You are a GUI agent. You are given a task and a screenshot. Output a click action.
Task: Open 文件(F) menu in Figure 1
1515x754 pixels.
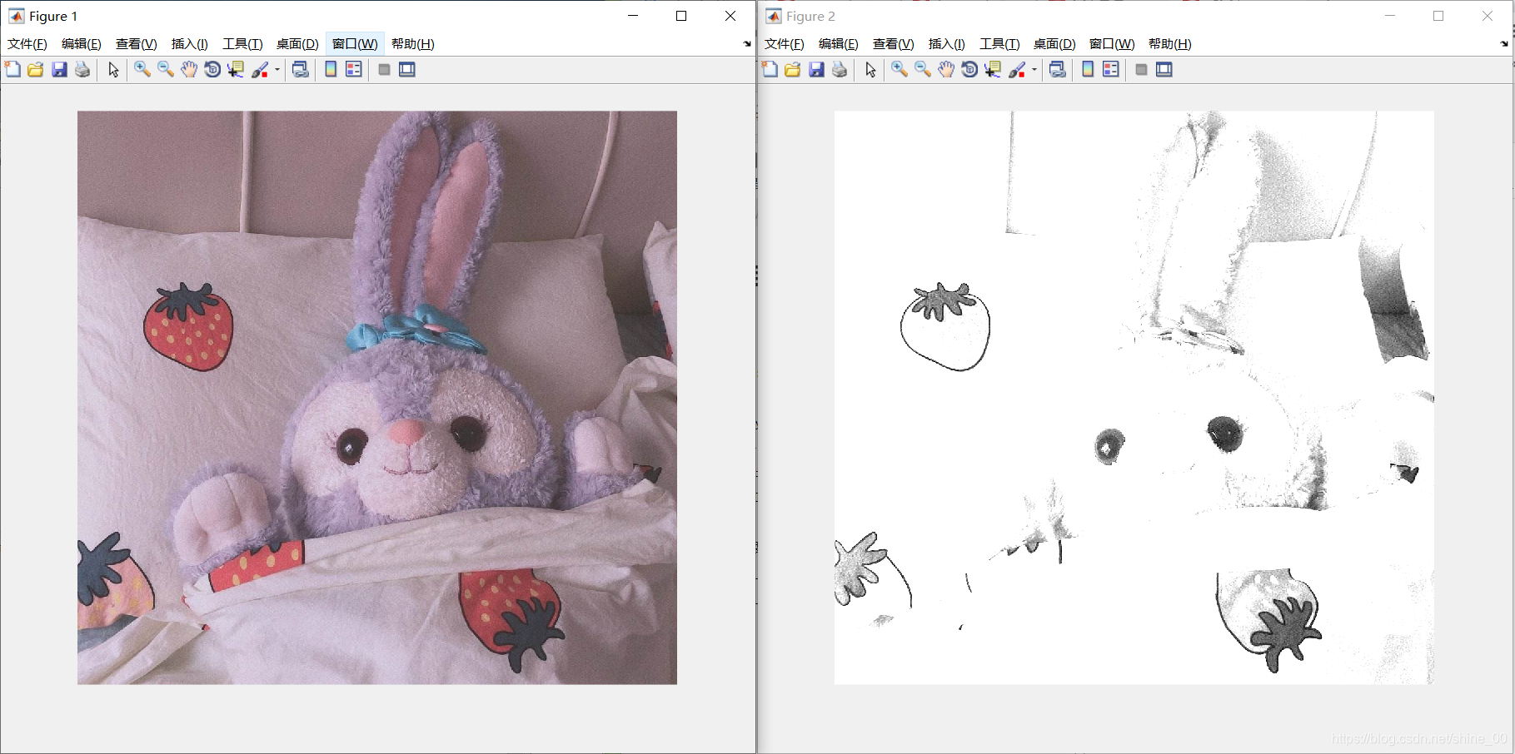(27, 44)
